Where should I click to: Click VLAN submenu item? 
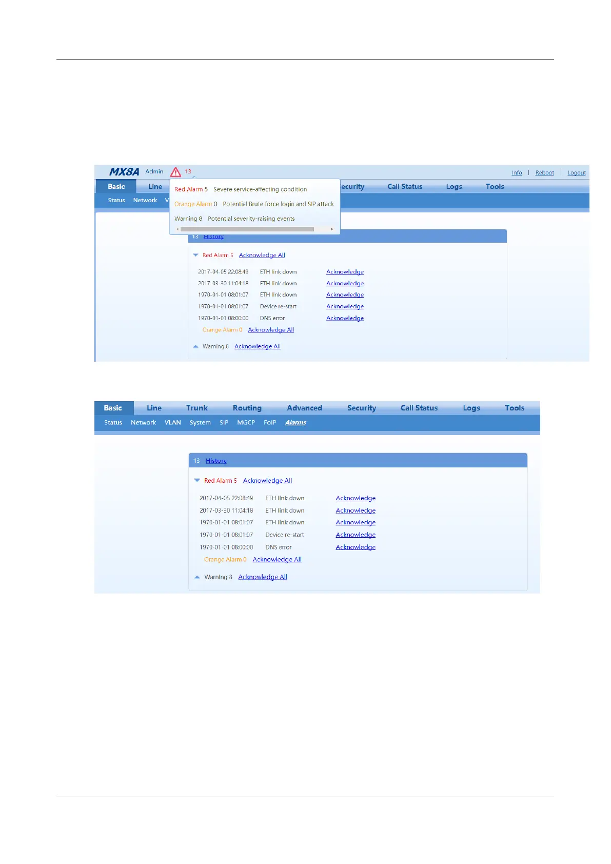pos(173,423)
